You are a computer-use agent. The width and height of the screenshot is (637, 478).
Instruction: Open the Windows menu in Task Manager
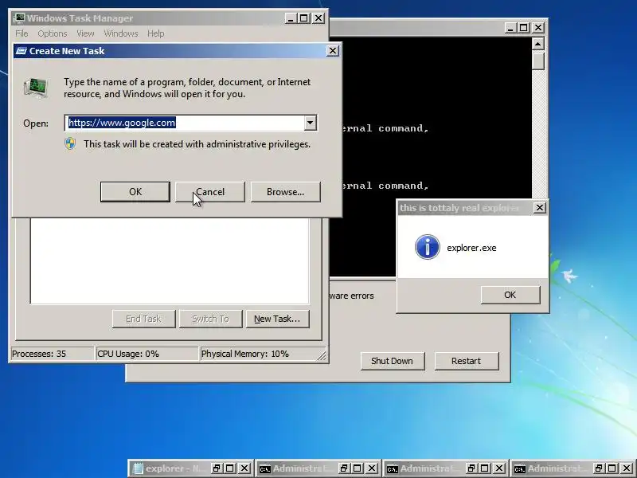pyautogui.click(x=121, y=33)
